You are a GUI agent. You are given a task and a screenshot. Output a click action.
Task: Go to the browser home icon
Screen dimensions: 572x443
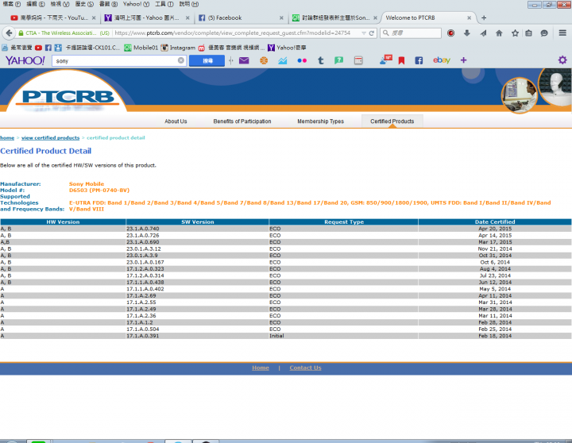499,33
